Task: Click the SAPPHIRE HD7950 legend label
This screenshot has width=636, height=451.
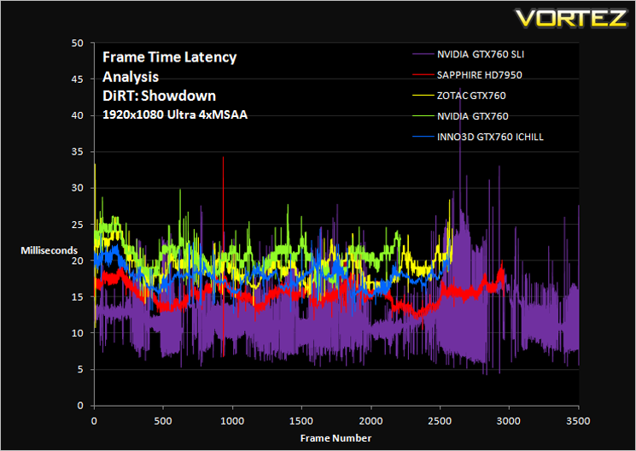Action: pos(479,75)
